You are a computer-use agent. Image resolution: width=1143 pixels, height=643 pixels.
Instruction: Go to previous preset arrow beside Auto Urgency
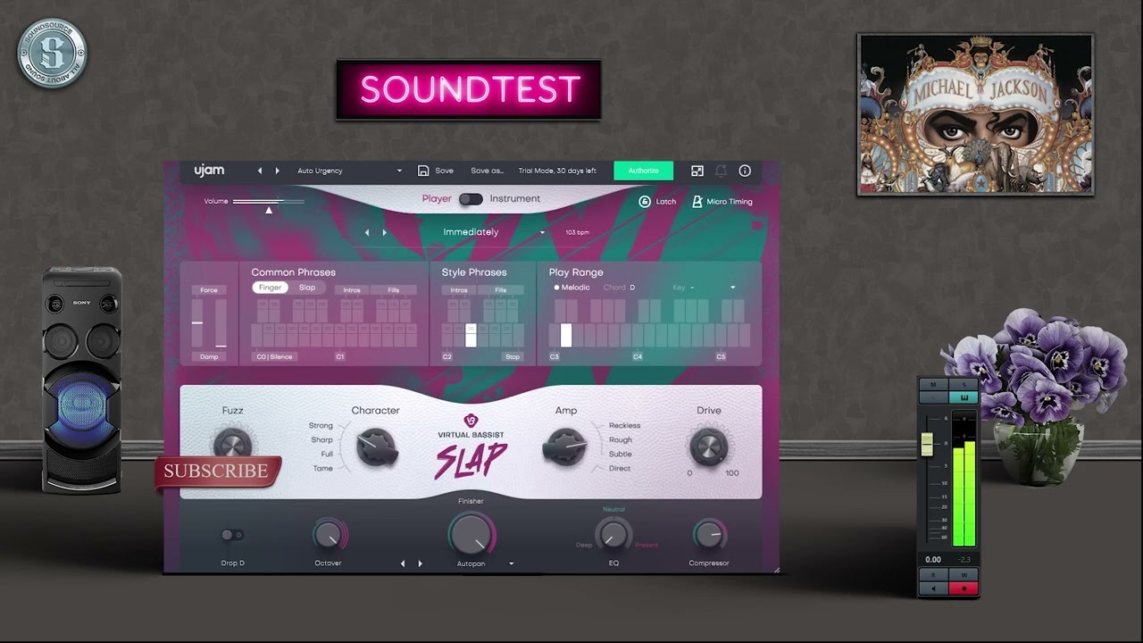[x=260, y=171]
